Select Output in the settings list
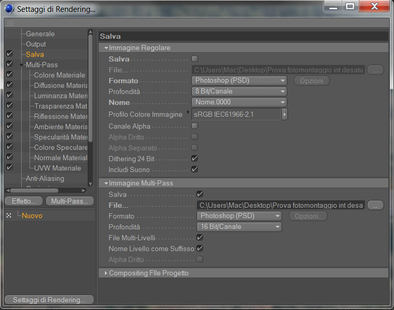Viewport: 394px width, 310px height. click(36, 44)
